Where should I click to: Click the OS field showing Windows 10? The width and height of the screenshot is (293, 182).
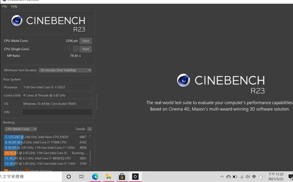[57, 103]
